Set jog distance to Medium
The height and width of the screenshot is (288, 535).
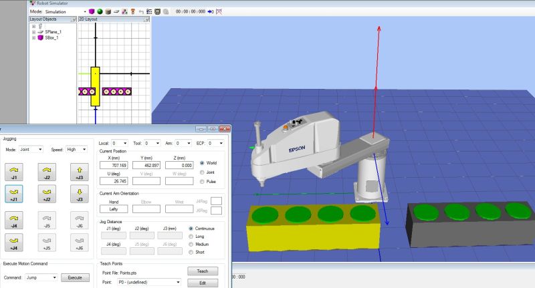click(191, 243)
